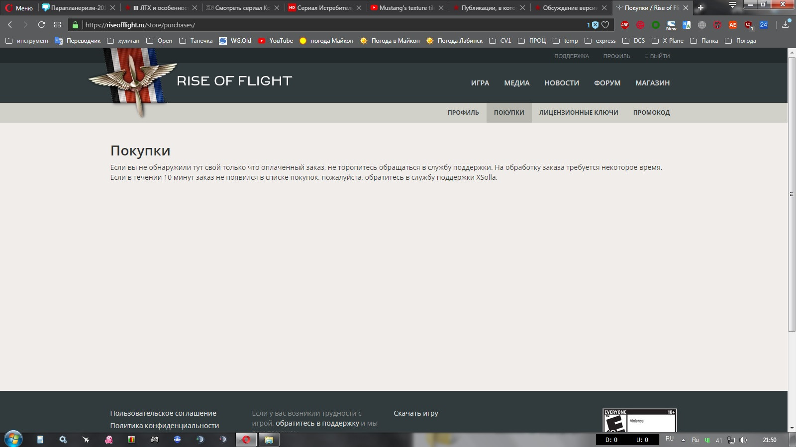Click the Windows Start orb

coord(13,439)
